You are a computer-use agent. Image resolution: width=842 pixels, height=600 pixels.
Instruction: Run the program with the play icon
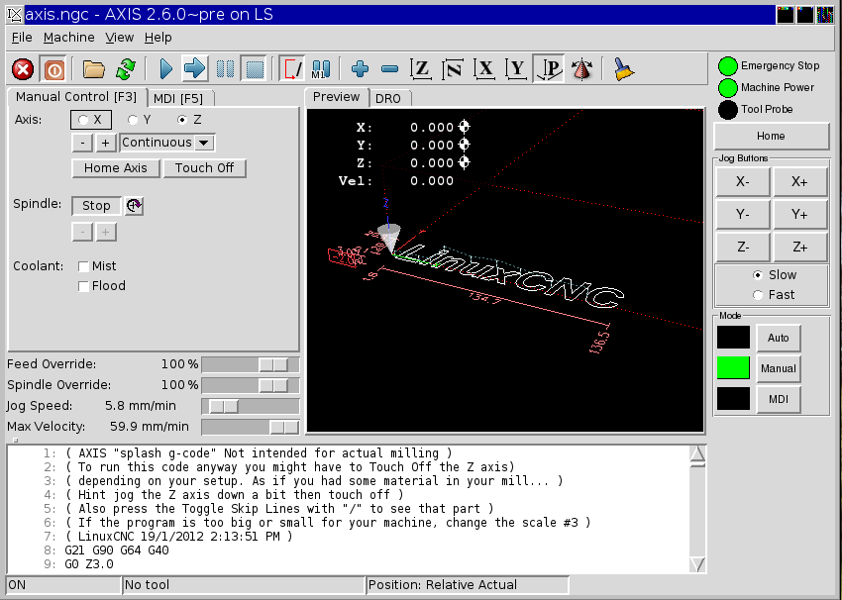tap(166, 69)
